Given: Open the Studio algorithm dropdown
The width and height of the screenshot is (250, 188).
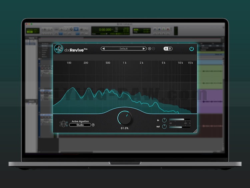Looking at the screenshot, I should tap(80, 125).
